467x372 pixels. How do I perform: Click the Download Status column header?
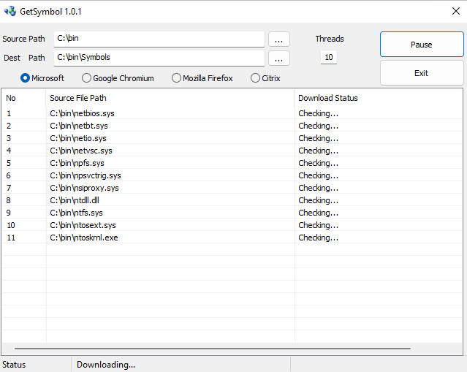pyautogui.click(x=379, y=98)
